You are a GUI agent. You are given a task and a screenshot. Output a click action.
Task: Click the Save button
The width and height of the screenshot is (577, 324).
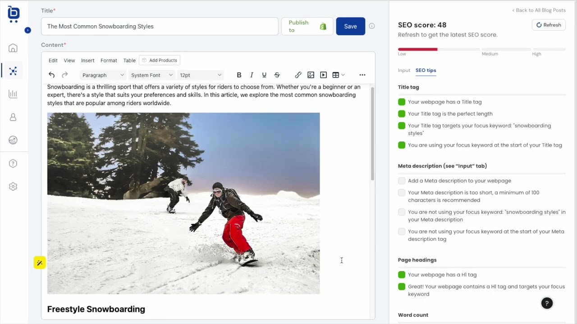(x=350, y=26)
